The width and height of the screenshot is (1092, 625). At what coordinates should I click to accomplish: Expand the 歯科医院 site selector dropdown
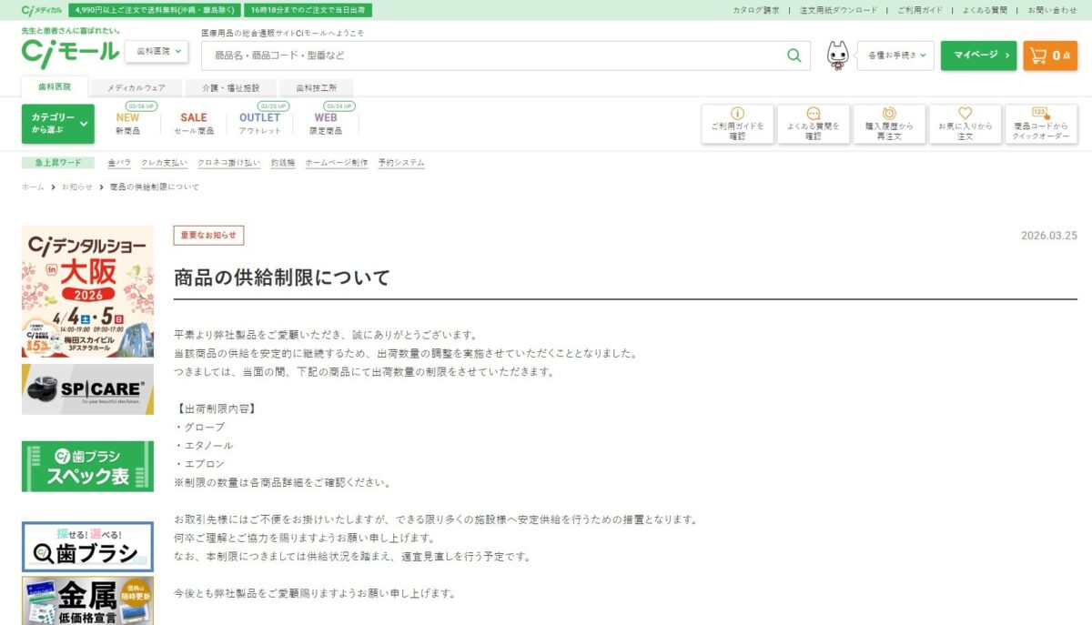pyautogui.click(x=157, y=52)
